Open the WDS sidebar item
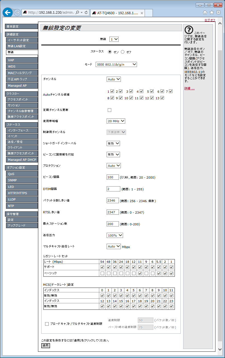 point(22,66)
